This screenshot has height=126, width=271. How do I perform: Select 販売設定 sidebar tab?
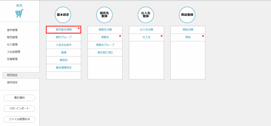coord(12,75)
